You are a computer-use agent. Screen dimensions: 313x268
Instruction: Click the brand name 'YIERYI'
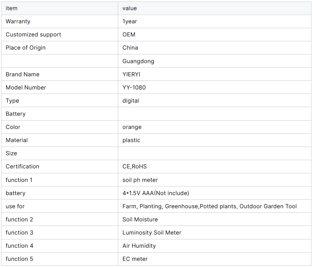click(131, 74)
